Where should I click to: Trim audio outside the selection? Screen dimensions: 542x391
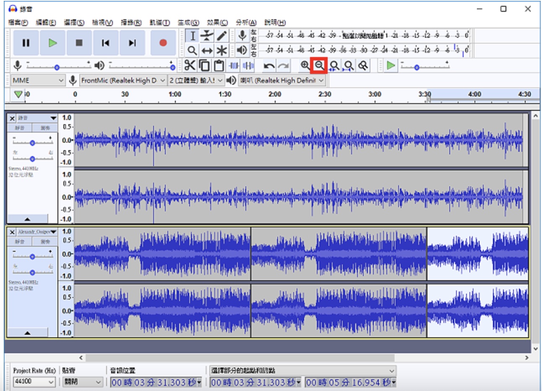234,65
